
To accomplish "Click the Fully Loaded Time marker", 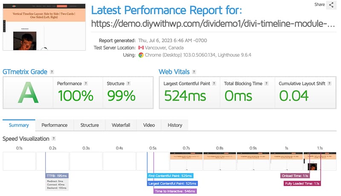I will [x=302, y=184].
